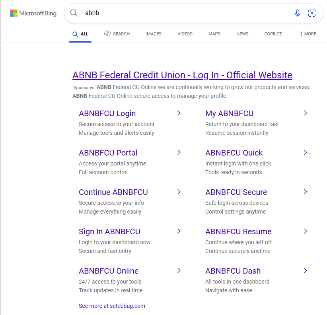The width and height of the screenshot is (327, 315).
Task: Click the text "Secure access to your account"
Action: [117, 124]
